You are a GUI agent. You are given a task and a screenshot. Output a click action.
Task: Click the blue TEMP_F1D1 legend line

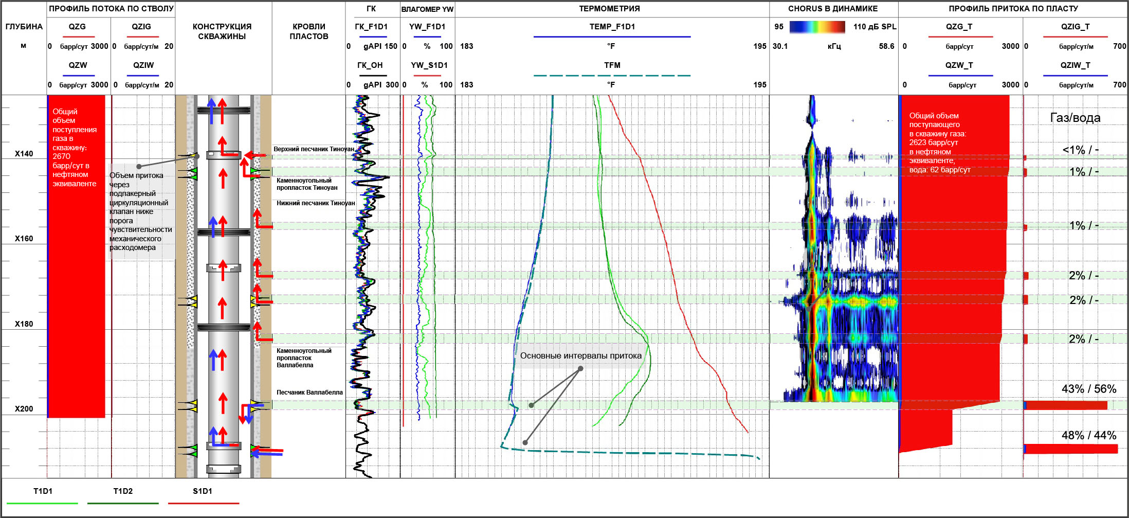(x=612, y=37)
